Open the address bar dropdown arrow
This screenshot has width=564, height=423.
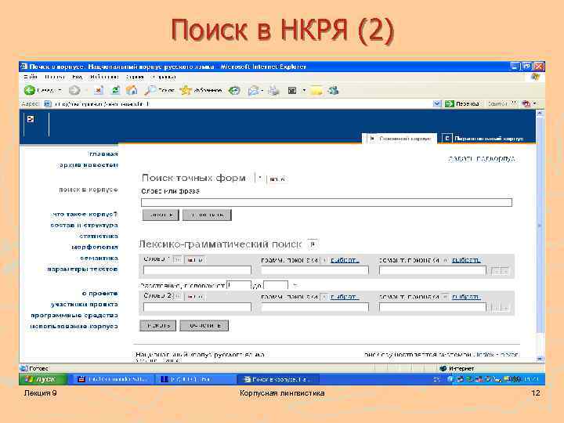[436, 103]
